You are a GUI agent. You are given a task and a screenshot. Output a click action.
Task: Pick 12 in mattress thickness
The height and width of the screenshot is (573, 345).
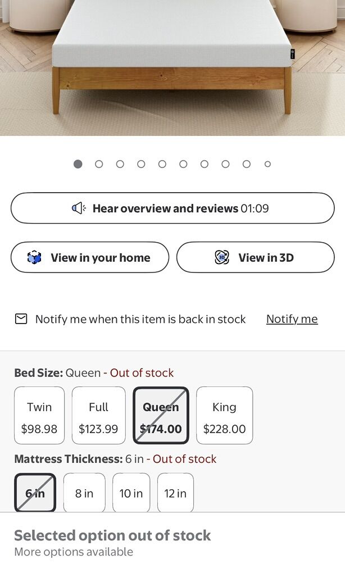click(x=175, y=493)
